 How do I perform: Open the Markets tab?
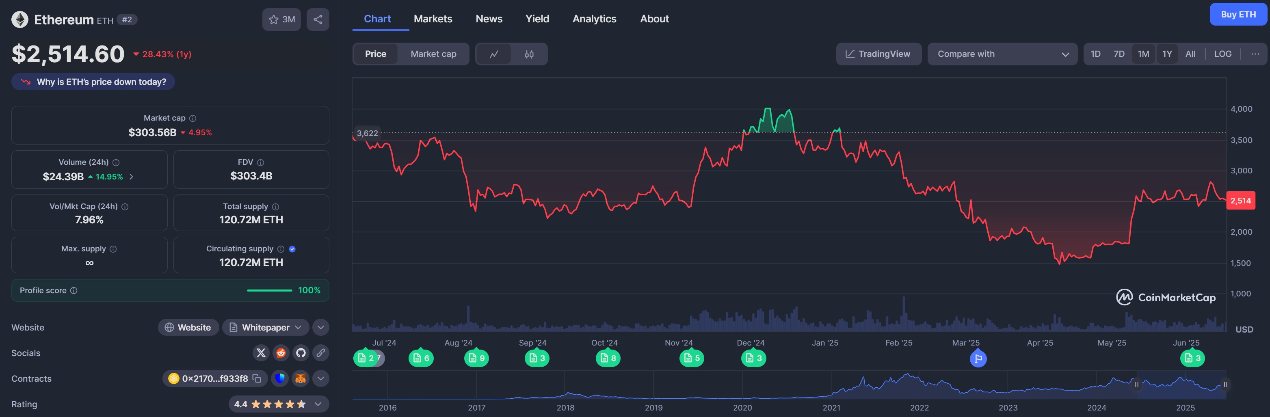point(433,19)
